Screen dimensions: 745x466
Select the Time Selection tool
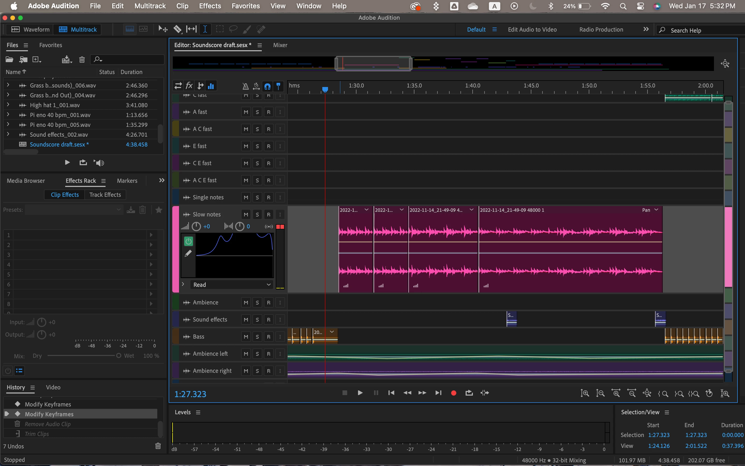[x=205, y=29]
